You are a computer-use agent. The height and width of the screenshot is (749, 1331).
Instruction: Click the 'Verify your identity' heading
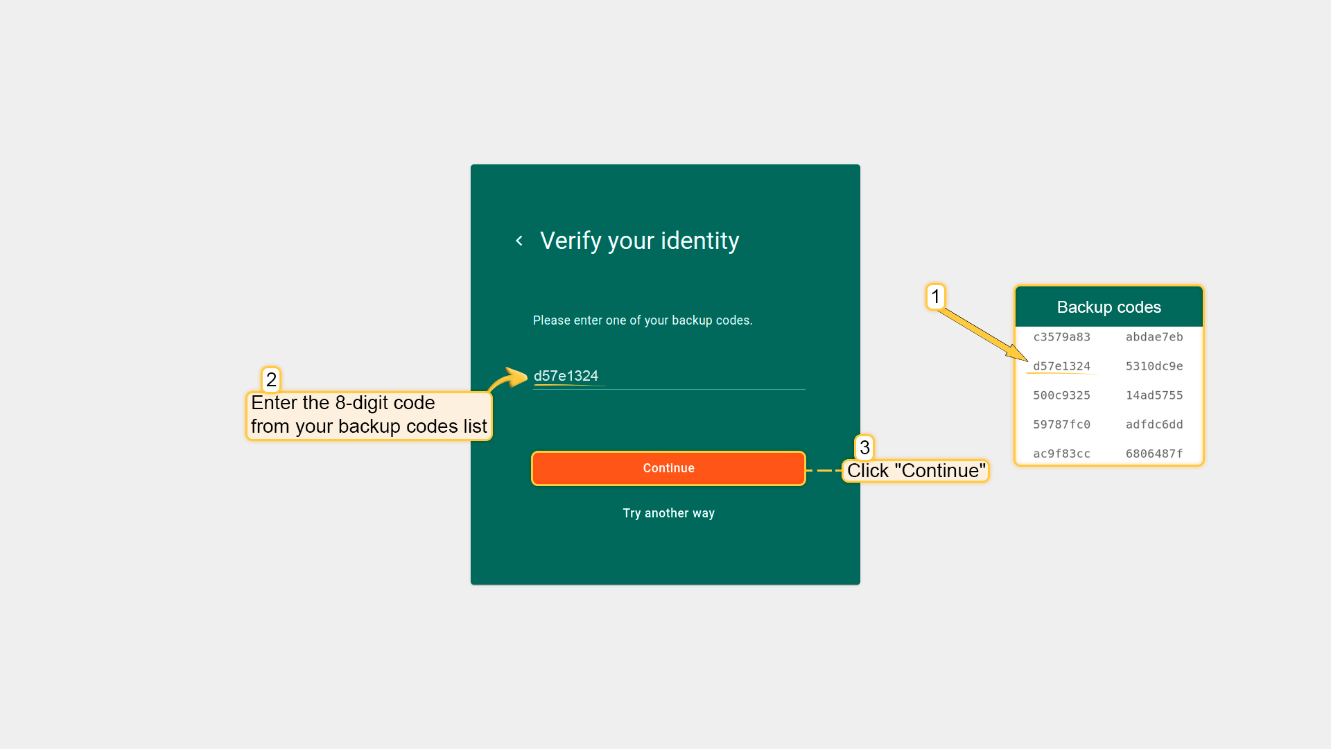[639, 241]
